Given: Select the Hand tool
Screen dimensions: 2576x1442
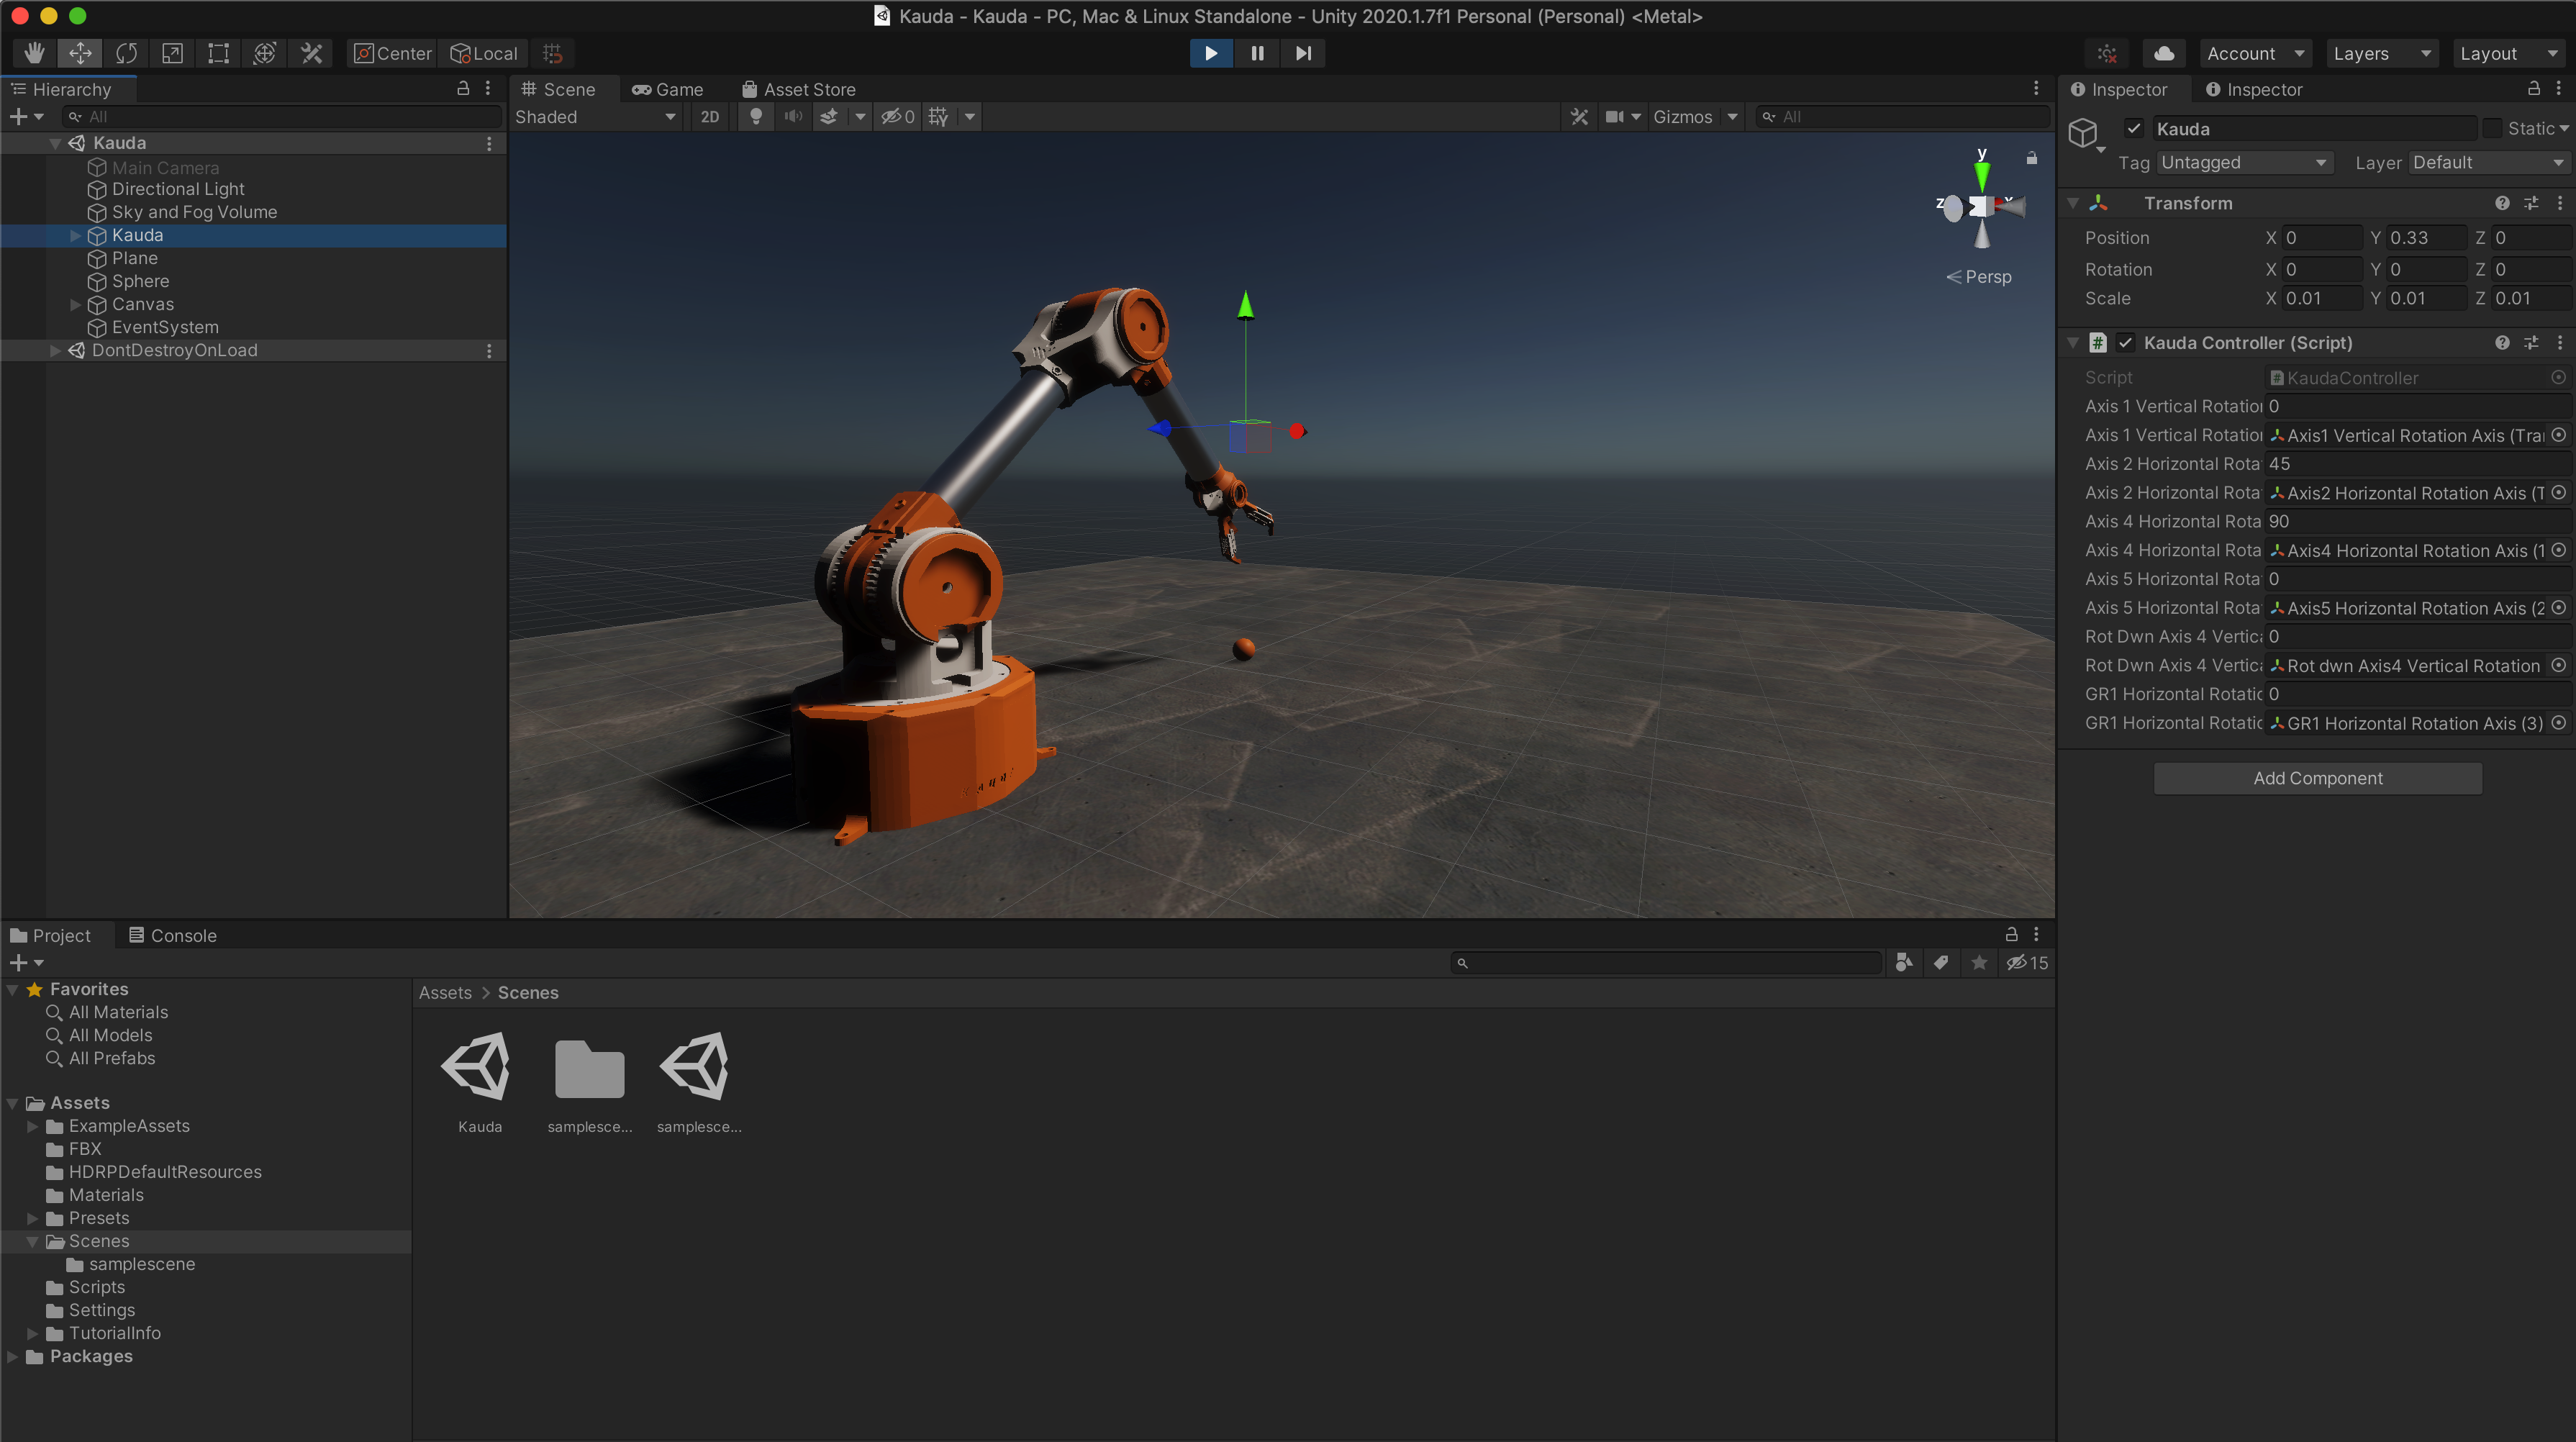Looking at the screenshot, I should pos(34,53).
